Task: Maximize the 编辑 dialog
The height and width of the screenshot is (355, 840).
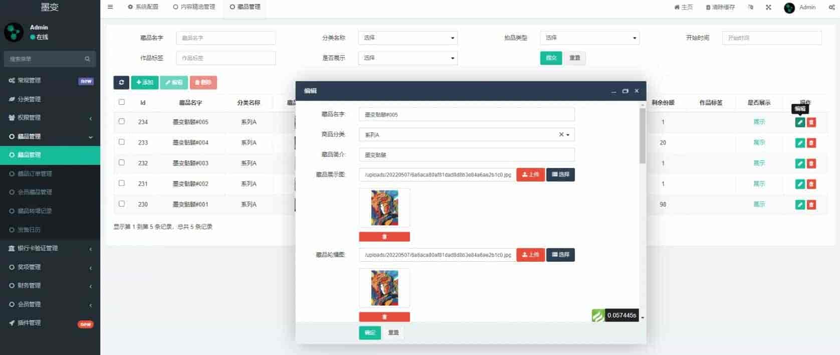Action: (625, 91)
